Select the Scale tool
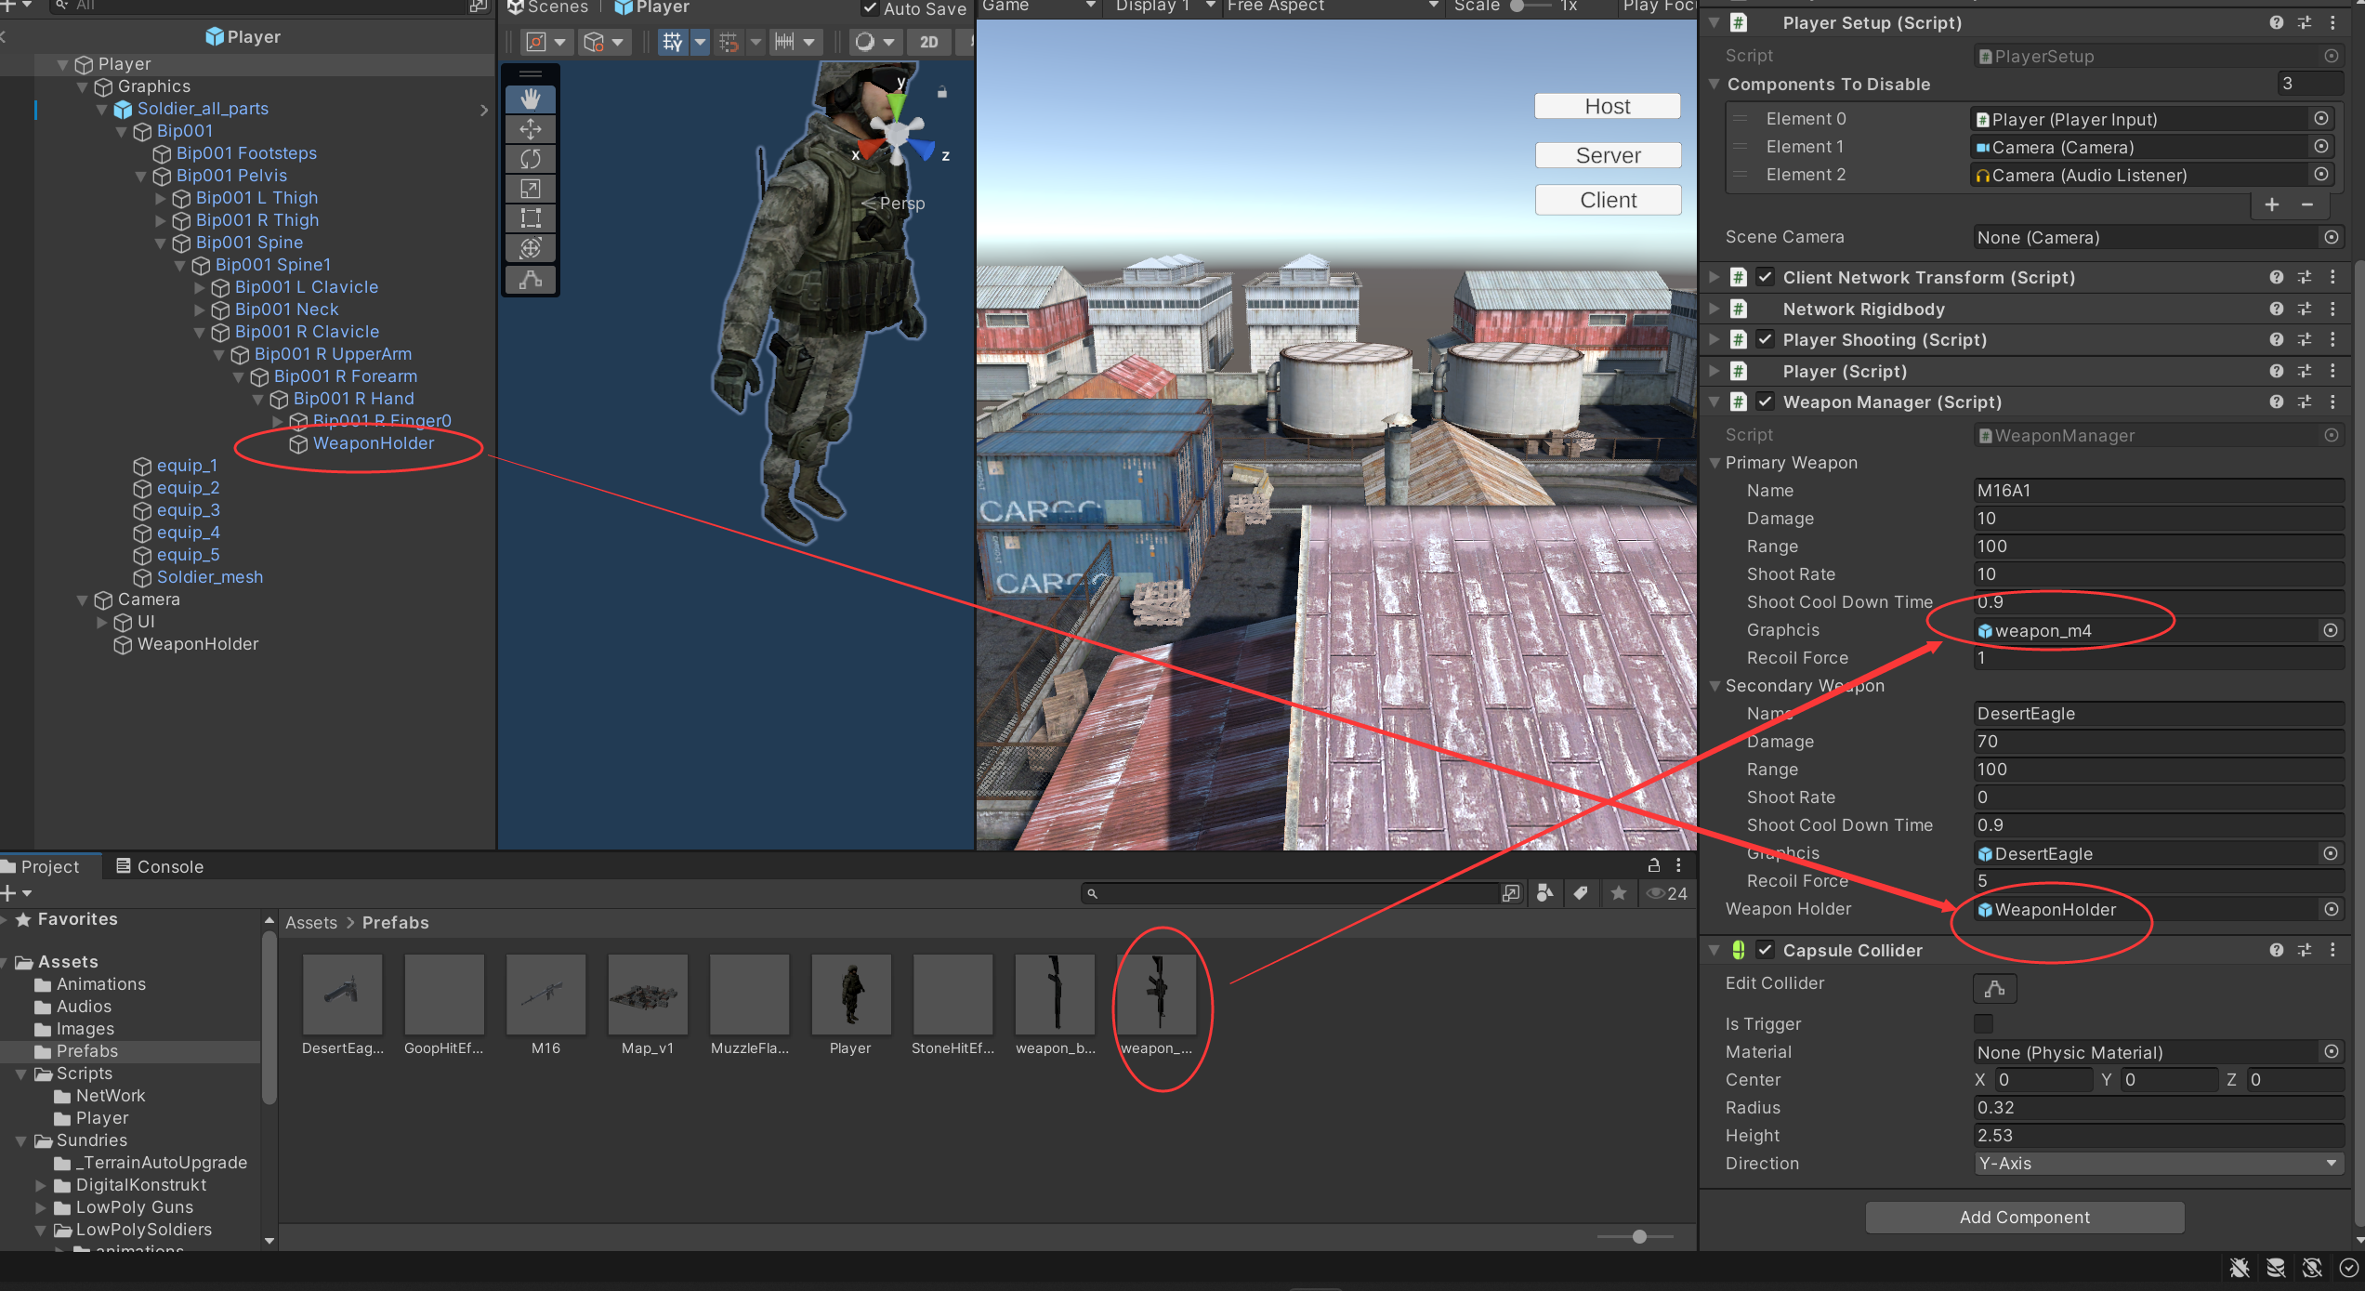Image resolution: width=2365 pixels, height=1291 pixels. coord(531,189)
